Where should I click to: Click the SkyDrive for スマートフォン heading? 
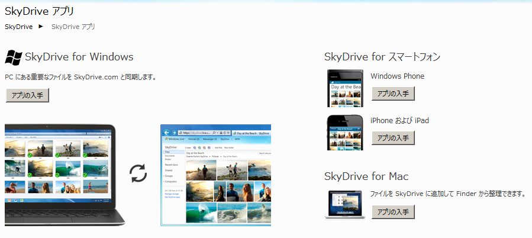382,57
